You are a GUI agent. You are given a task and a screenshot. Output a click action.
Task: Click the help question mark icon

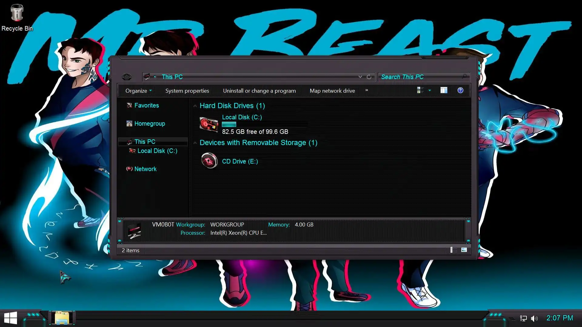tap(460, 90)
